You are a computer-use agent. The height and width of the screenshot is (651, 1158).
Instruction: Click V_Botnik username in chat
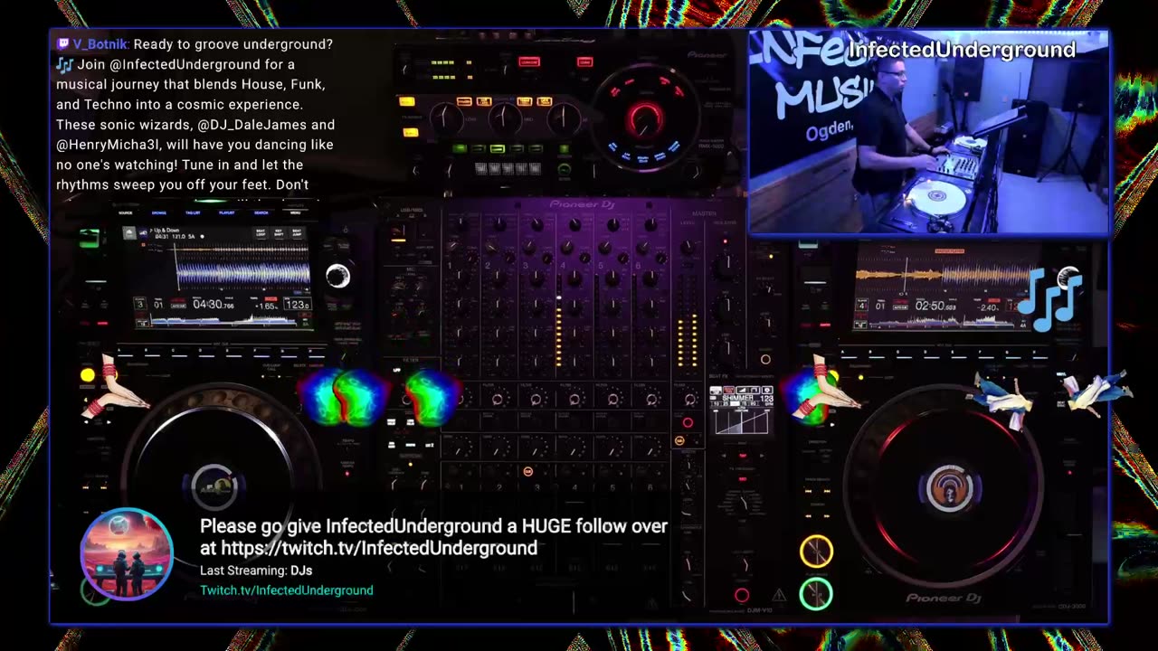click(100, 44)
